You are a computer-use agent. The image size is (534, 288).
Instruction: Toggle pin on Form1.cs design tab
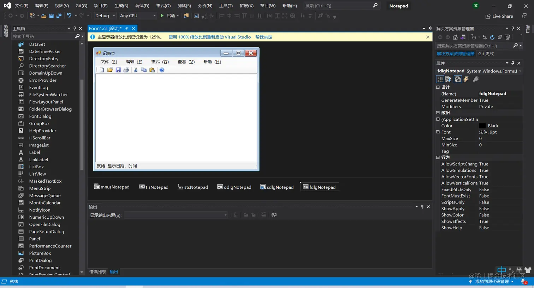127,28
